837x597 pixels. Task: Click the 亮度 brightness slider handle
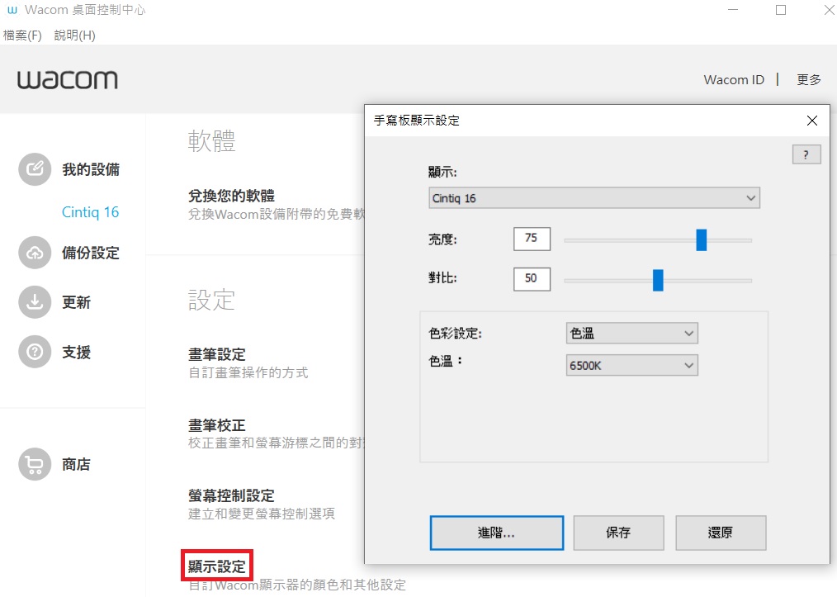tap(702, 239)
